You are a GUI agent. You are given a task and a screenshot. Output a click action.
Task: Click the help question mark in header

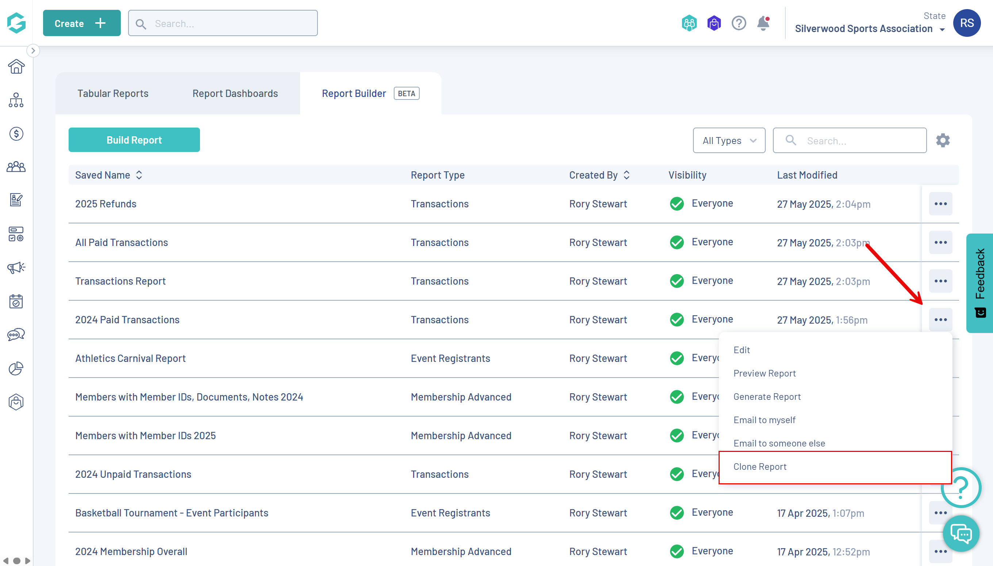click(738, 23)
